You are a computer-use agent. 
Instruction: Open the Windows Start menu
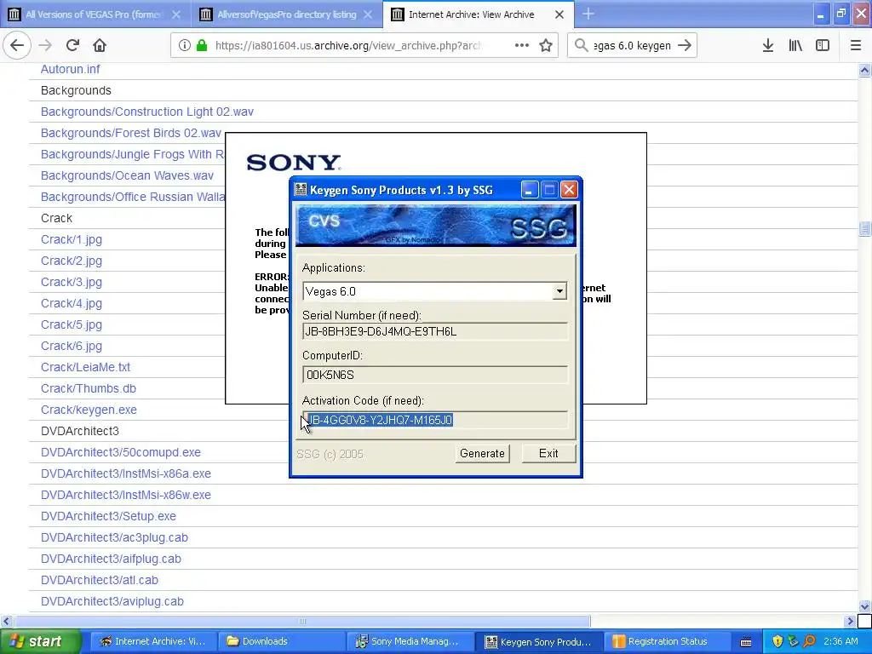[40, 641]
